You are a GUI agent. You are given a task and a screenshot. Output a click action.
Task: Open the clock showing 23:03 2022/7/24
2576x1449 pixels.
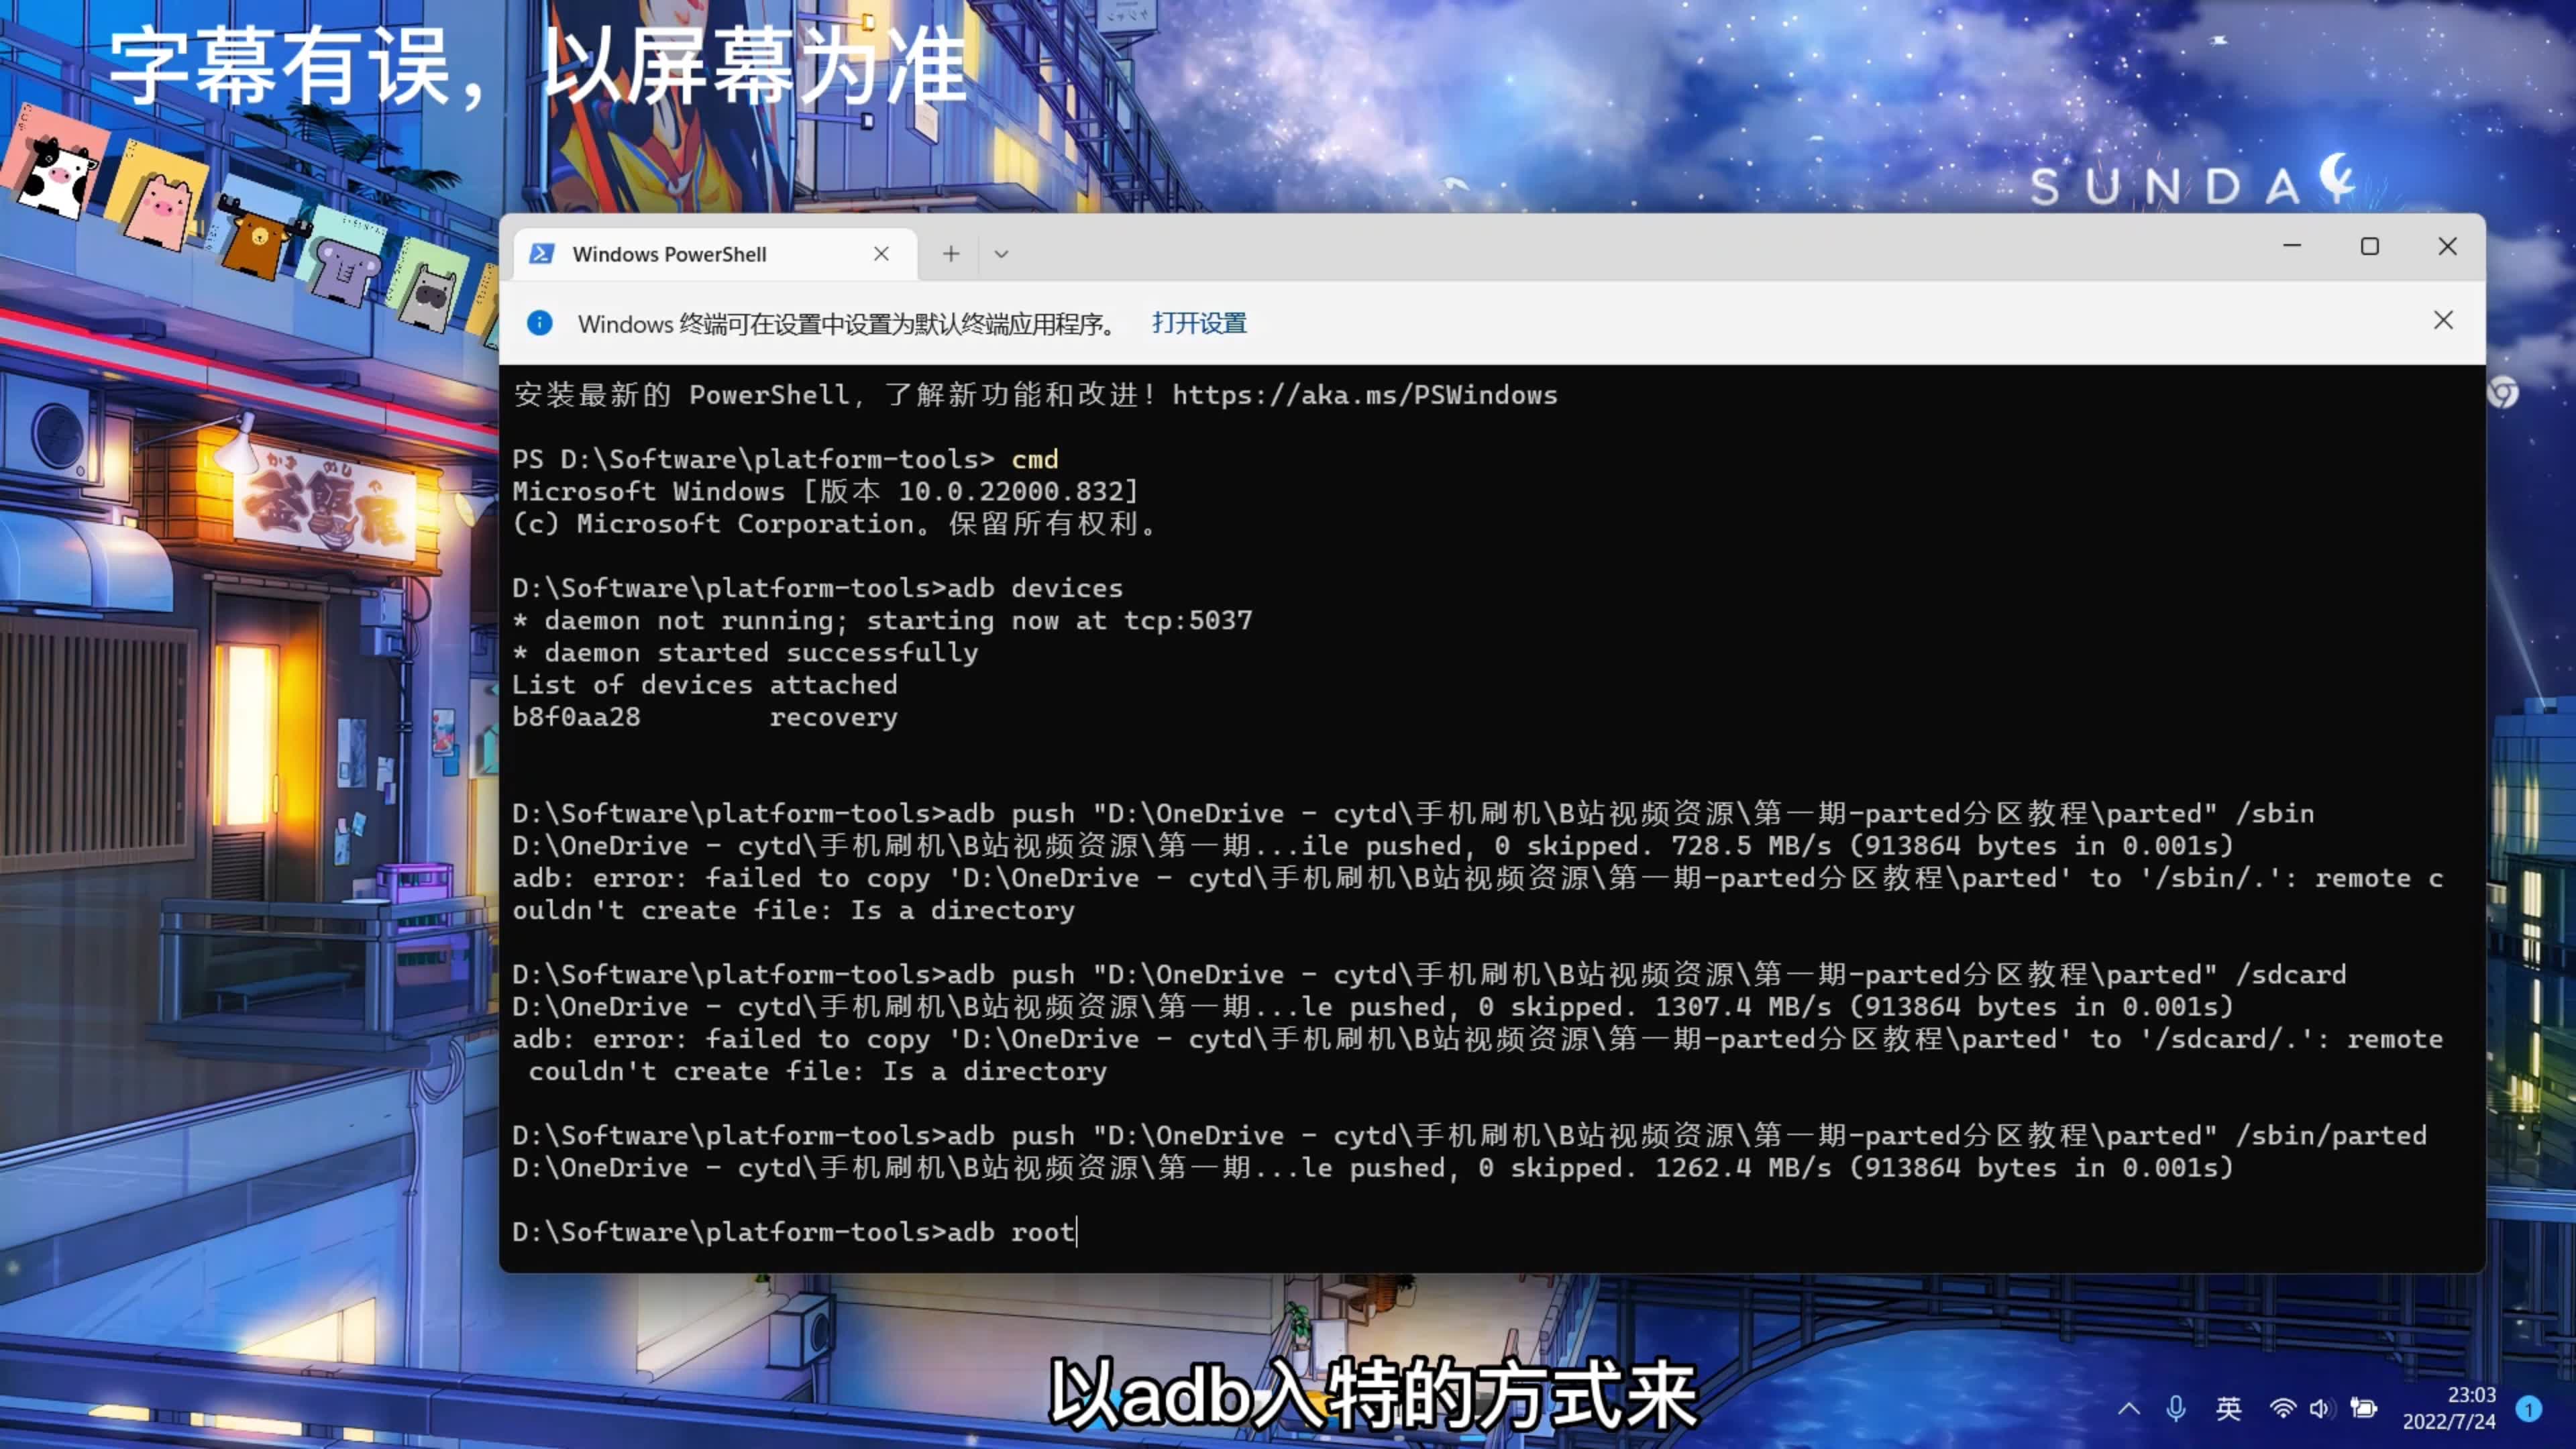tap(2449, 1408)
